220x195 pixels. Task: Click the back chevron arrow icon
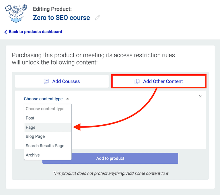pyautogui.click(x=5, y=32)
